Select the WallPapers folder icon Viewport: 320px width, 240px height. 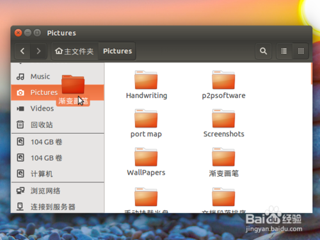click(146, 157)
